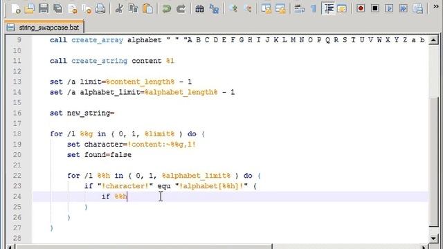This screenshot has width=443, height=249.
Task: Click the vertical scrollbar down arrow
Action: 433,239
